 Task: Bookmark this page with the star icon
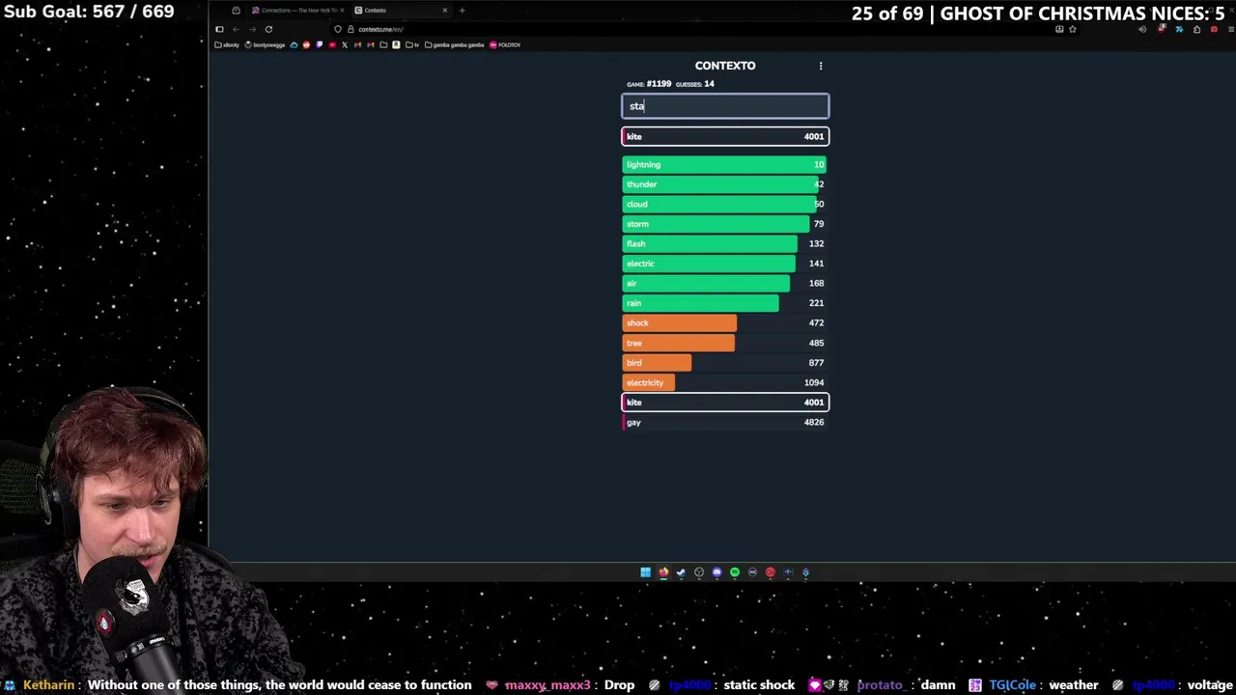[x=1073, y=29]
